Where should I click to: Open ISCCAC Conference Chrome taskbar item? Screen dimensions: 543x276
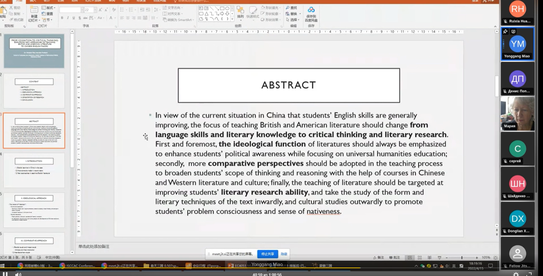tap(77, 266)
